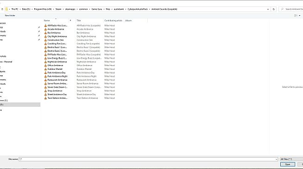Viewport: 303px width, 169px height.
Task: Click the Low Energy Buzz file icon
Action: (45, 58)
